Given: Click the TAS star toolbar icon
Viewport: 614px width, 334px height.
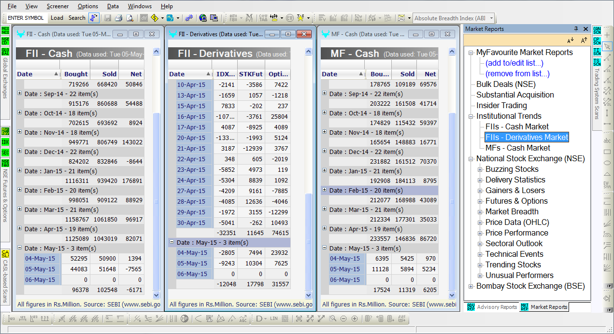Looking at the screenshot, I should [x=300, y=18].
